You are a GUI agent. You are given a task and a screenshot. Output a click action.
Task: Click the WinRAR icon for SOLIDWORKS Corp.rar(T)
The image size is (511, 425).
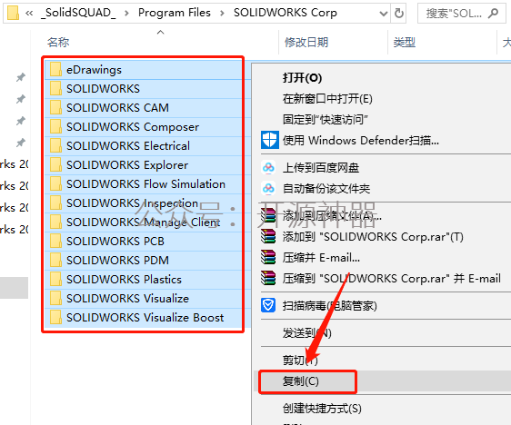coord(268,236)
